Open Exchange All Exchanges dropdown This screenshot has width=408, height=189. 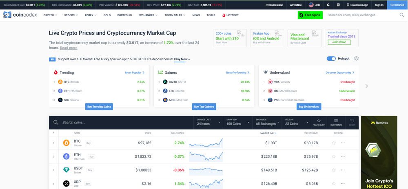coord(267,122)
